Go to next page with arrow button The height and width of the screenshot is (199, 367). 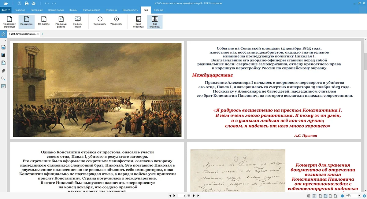pyautogui.click(x=198, y=196)
